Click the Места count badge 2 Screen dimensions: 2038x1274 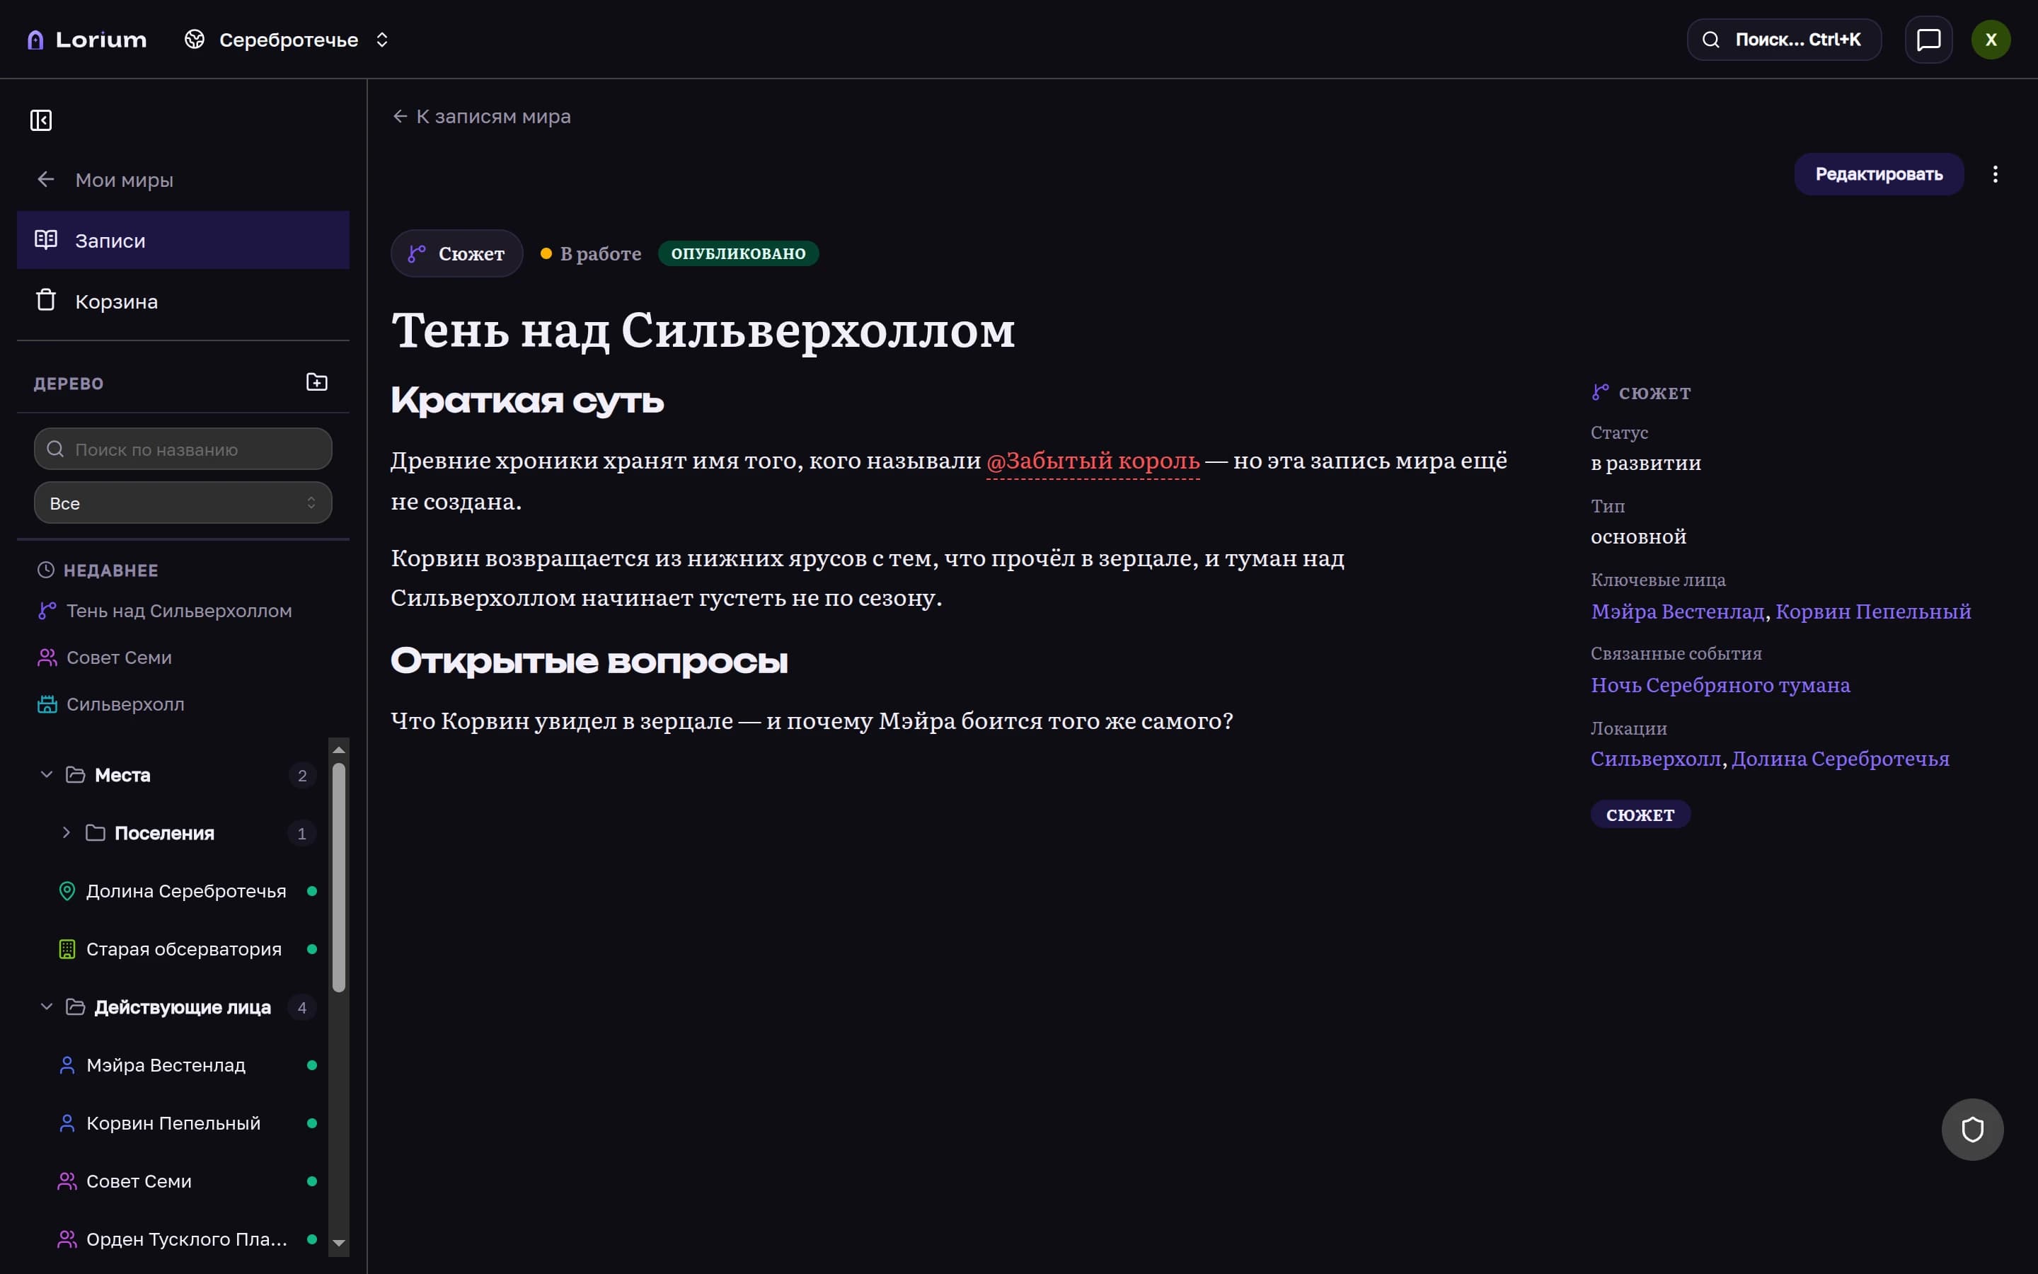[x=302, y=775]
